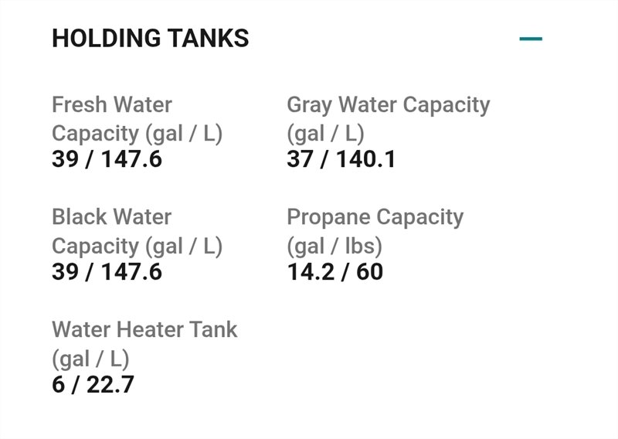Select the Water Heater Tank label
Image resolution: width=618 pixels, height=439 pixels.
(x=144, y=330)
